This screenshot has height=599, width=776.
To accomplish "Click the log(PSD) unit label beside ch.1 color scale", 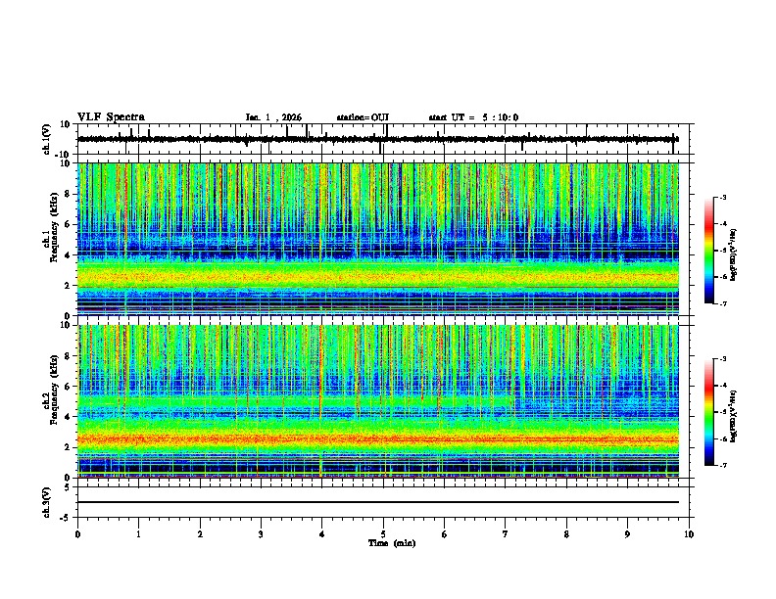I will [x=734, y=254].
